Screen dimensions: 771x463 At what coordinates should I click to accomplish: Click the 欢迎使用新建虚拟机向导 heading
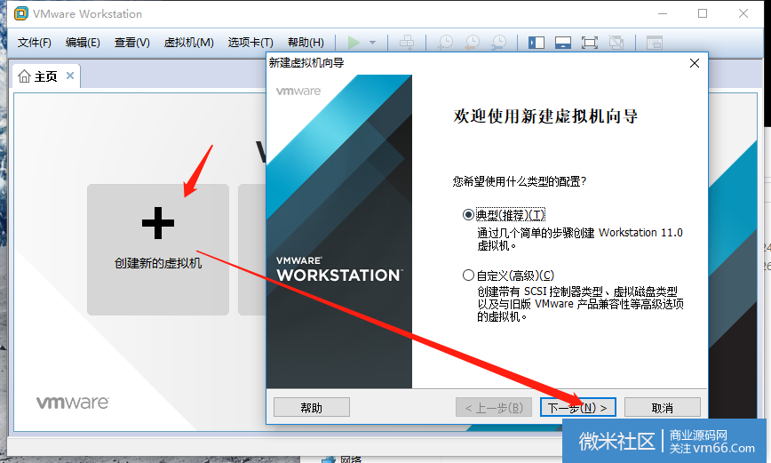click(x=545, y=116)
